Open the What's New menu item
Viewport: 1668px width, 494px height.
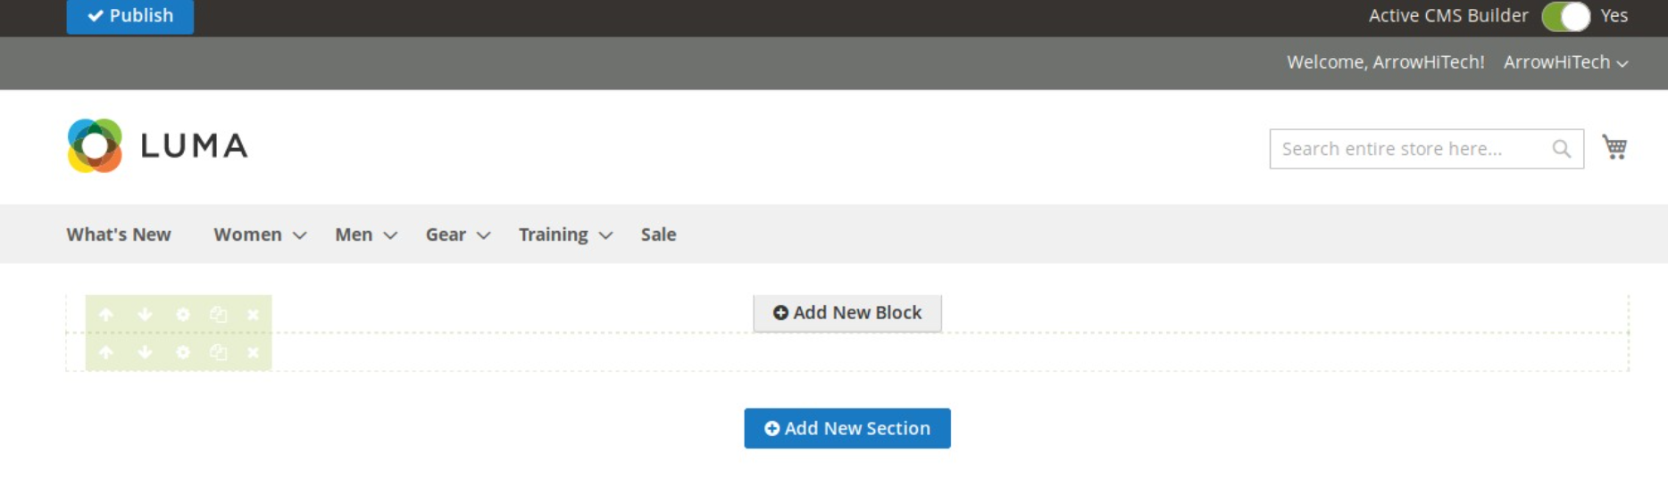pyautogui.click(x=119, y=235)
